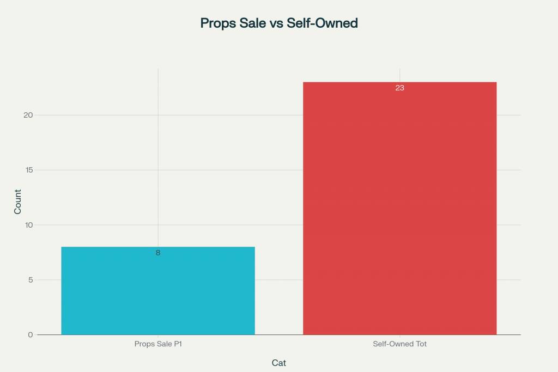Select the chart title Props Sale vs Self-Owned

[279, 23]
